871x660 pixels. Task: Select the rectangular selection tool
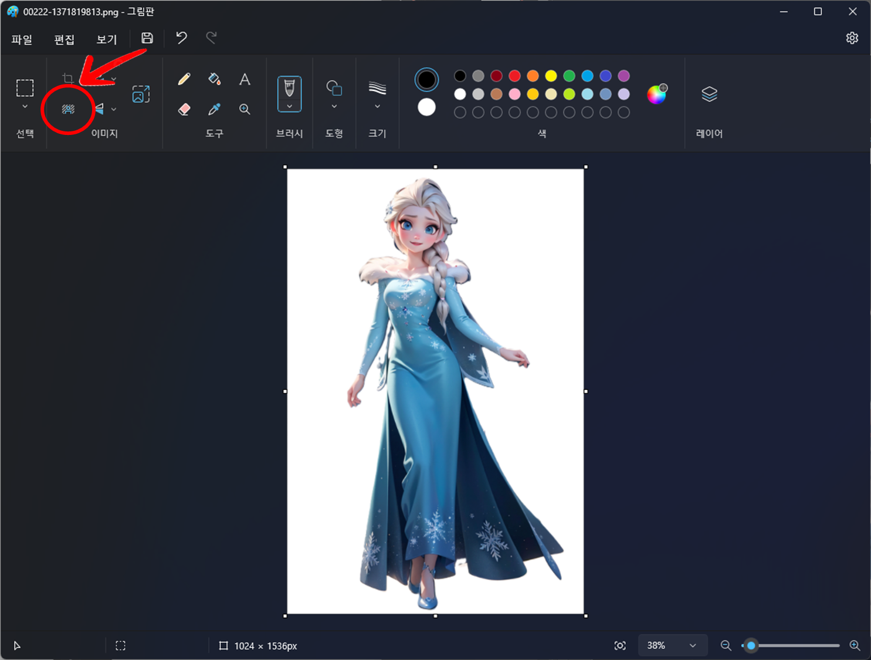tap(25, 88)
